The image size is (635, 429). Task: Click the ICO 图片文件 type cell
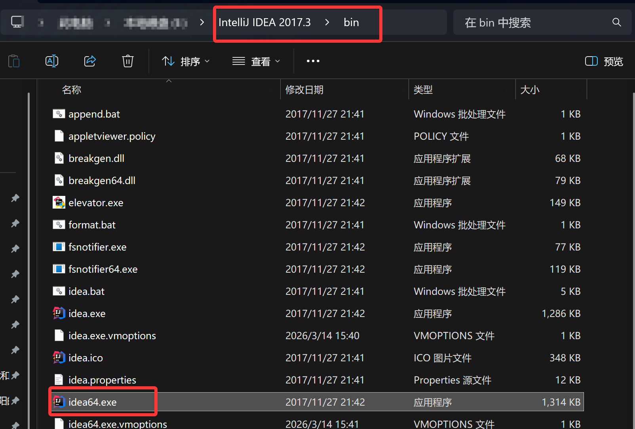[x=443, y=358]
